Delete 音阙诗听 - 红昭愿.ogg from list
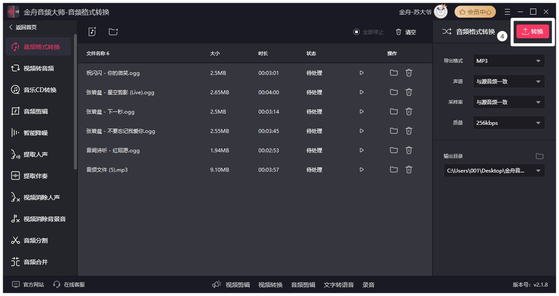The image size is (559, 296). point(408,150)
